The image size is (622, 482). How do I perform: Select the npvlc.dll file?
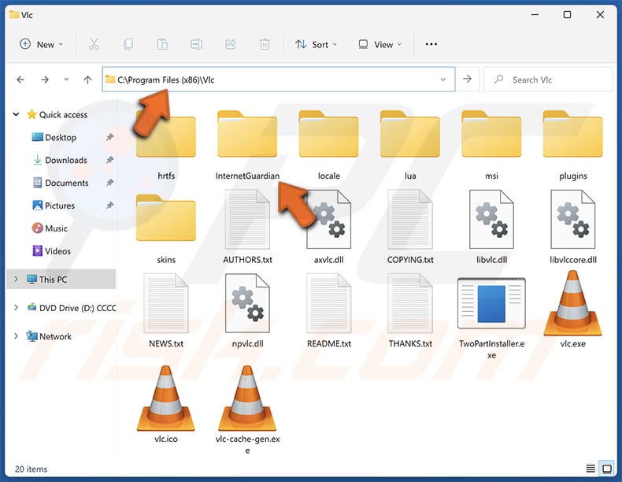pos(247,310)
